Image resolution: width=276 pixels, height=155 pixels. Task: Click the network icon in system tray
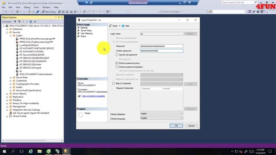[236, 151]
